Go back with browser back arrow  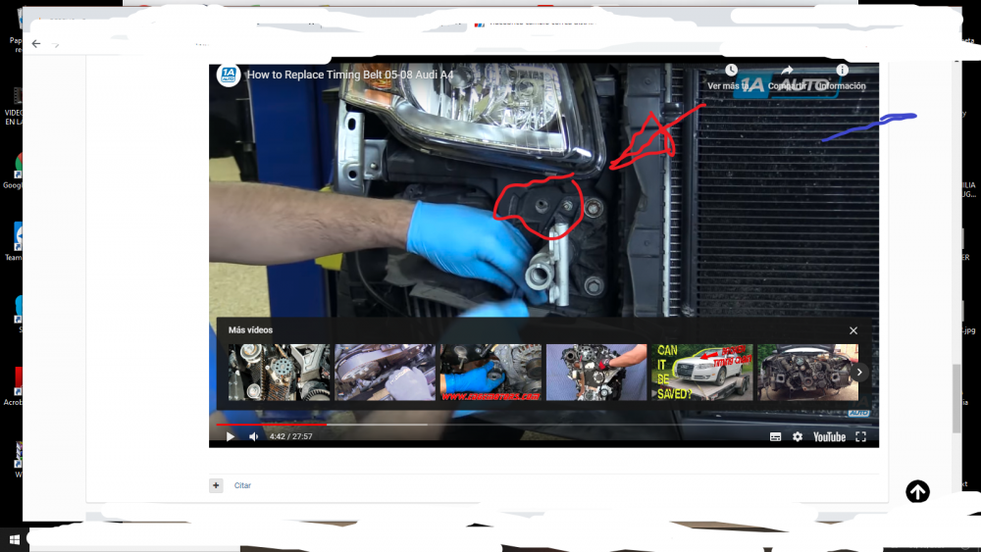[x=36, y=44]
